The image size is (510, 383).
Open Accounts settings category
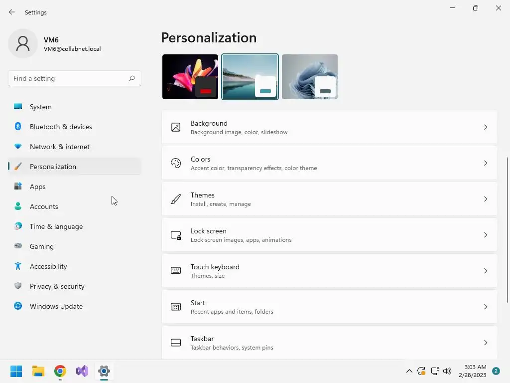(75, 206)
